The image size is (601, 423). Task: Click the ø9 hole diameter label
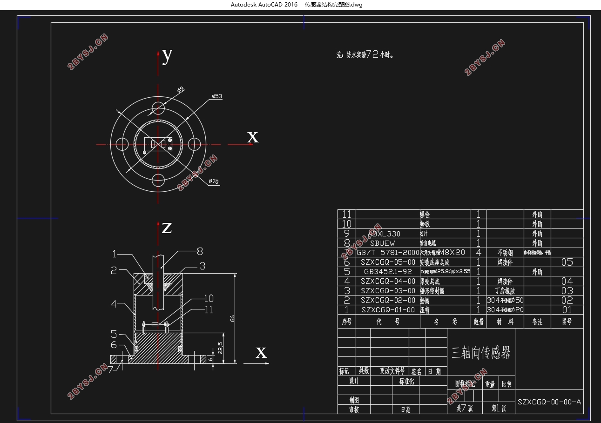pyautogui.click(x=181, y=89)
